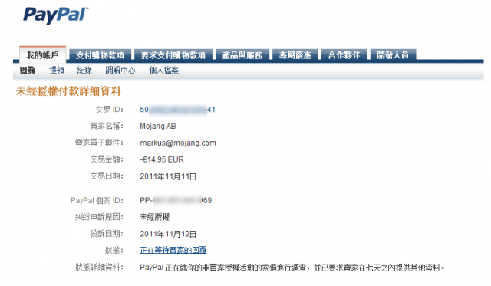
Task: Select the -€14.95 EUR amount
Action: (162, 159)
